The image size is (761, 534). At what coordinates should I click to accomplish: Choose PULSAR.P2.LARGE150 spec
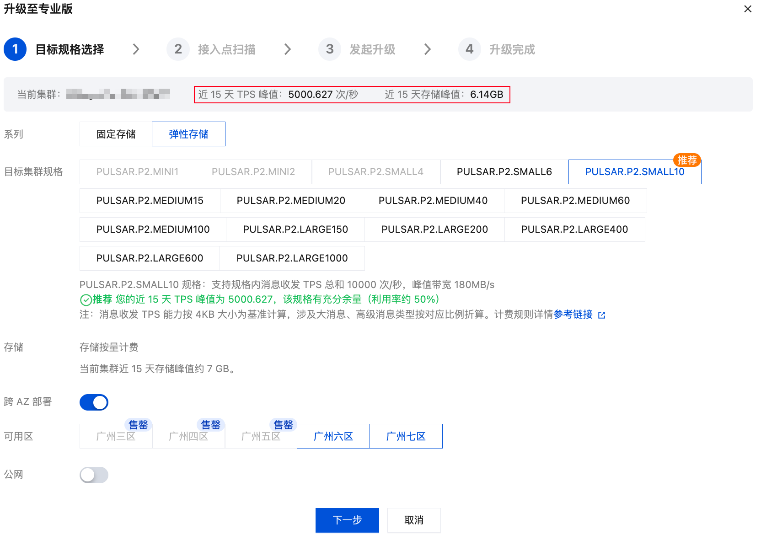(x=295, y=230)
